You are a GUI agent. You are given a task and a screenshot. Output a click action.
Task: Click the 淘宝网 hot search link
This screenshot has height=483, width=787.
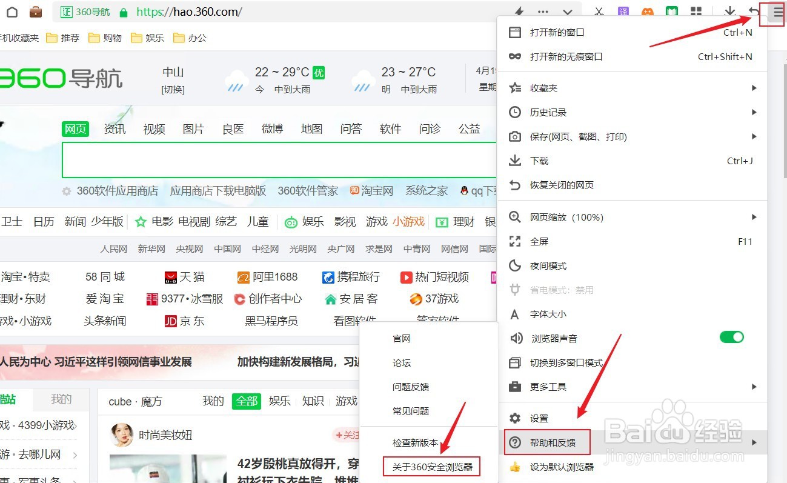(372, 191)
